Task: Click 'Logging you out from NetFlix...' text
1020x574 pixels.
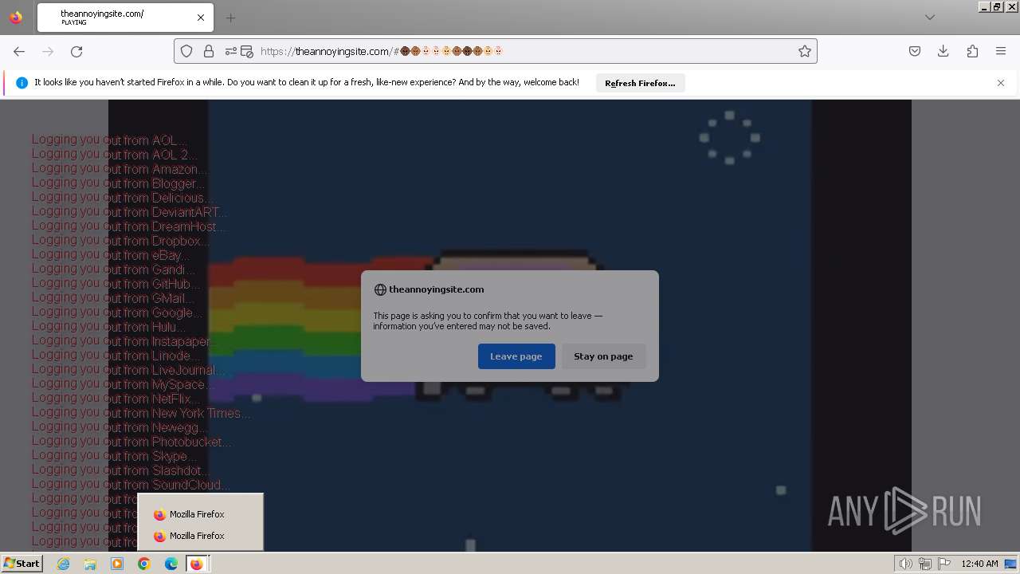Action: (116, 399)
